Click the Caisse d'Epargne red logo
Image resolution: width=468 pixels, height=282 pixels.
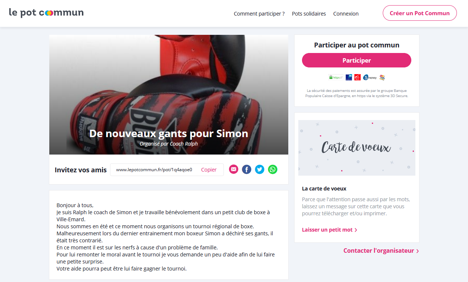click(357, 77)
